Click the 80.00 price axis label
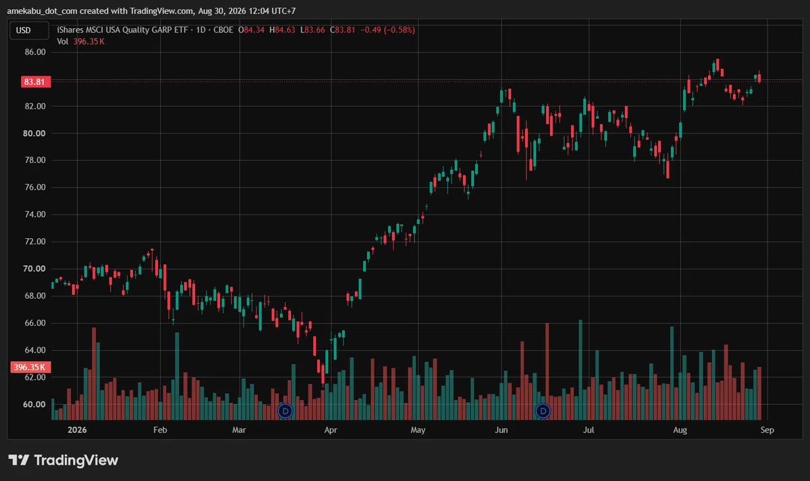Image resolution: width=810 pixels, height=481 pixels. pos(35,134)
